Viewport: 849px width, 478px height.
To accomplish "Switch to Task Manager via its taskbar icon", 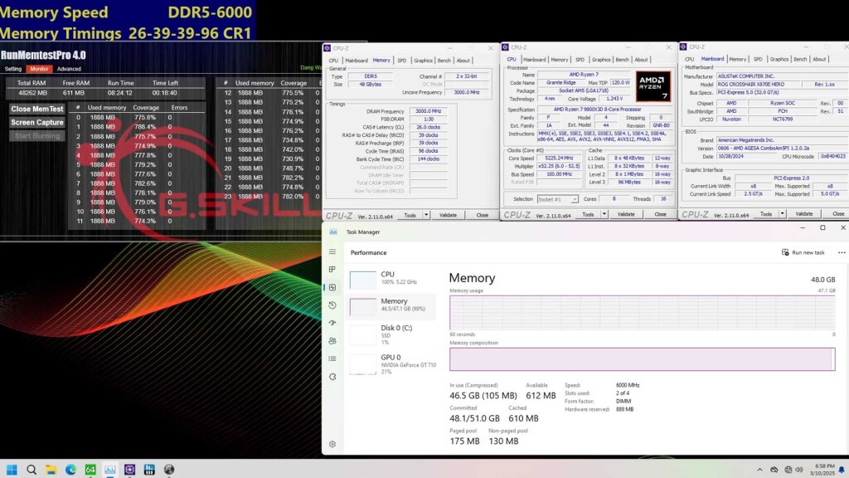I will point(110,470).
